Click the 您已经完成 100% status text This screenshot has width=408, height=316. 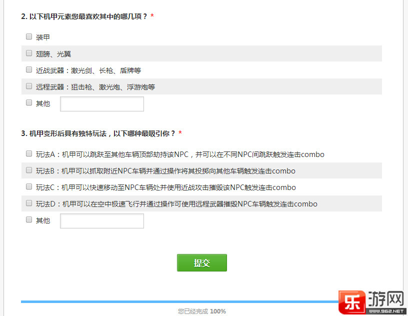[202, 311]
